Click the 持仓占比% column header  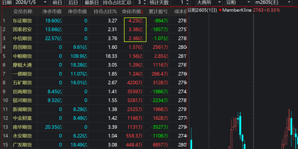pos(105,12)
